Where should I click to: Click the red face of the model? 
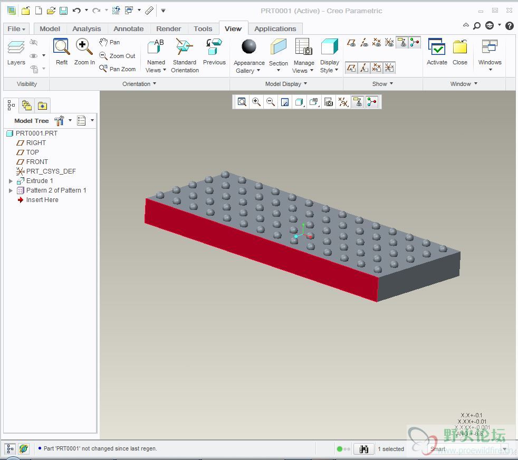click(261, 250)
